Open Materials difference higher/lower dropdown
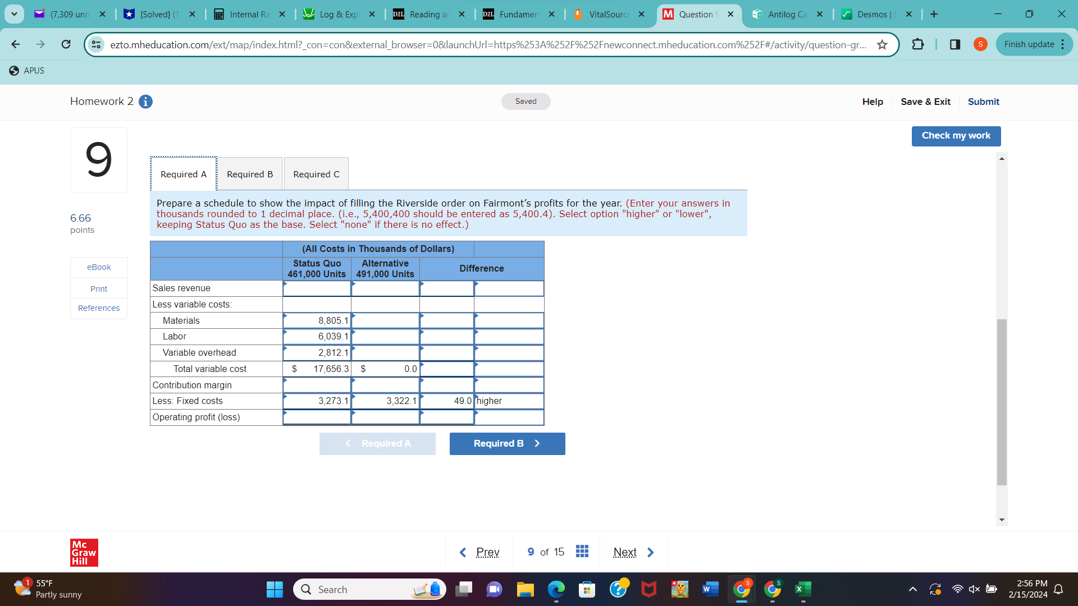The width and height of the screenshot is (1078, 606). point(509,321)
